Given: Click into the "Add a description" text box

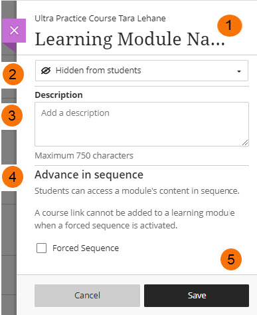Looking at the screenshot, I should click(141, 124).
